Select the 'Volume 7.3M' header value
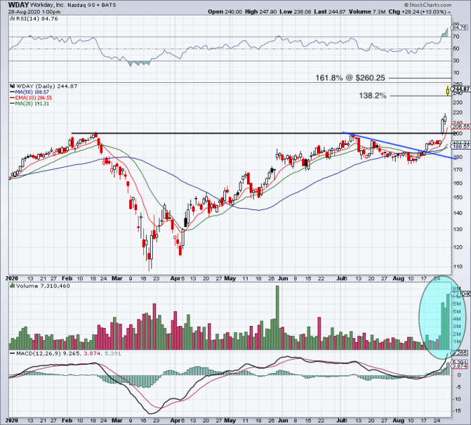 [367, 11]
